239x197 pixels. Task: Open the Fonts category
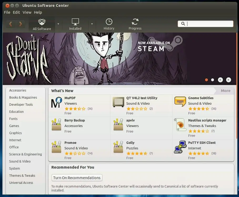[x=13, y=119]
